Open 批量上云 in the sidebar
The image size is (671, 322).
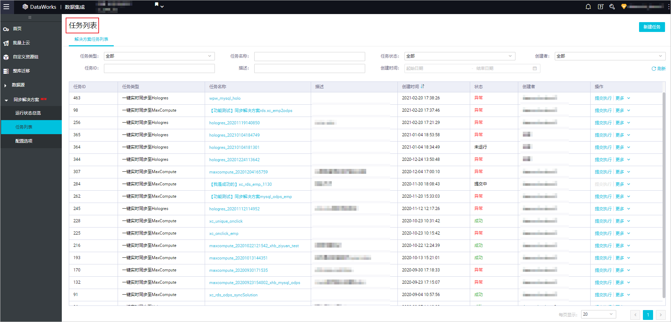coord(21,43)
